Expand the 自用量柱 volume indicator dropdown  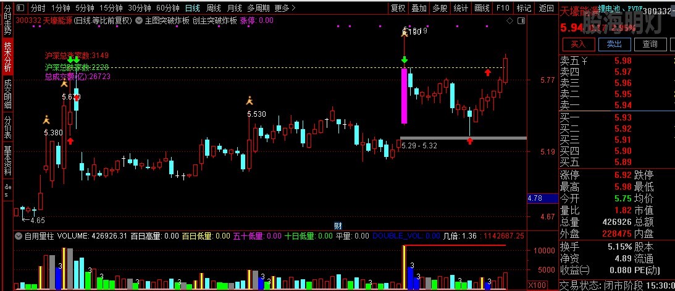pyautogui.click(x=18, y=236)
